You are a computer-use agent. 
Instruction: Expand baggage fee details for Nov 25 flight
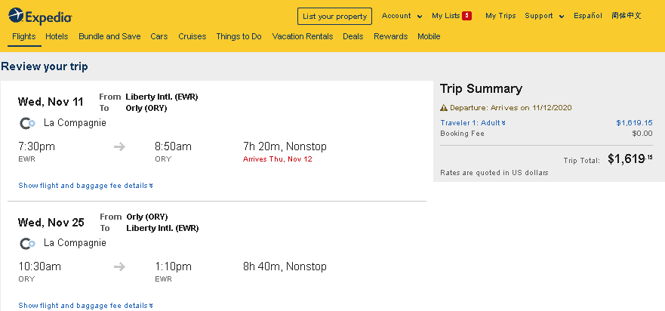pyautogui.click(x=85, y=306)
